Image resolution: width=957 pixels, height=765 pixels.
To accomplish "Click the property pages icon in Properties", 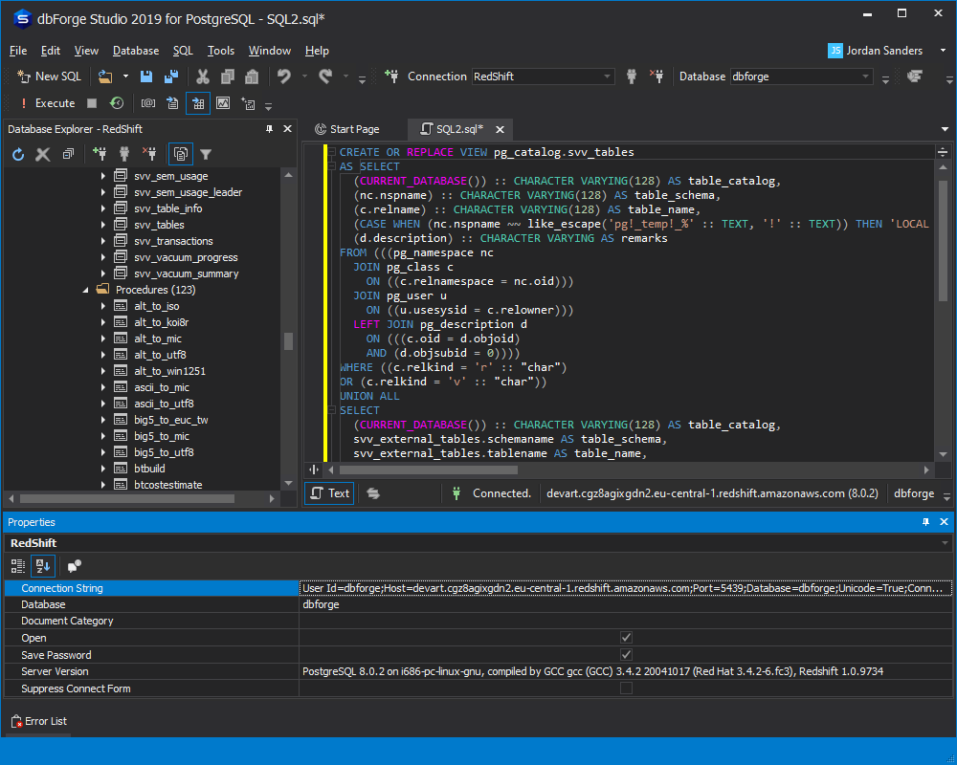I will pyautogui.click(x=74, y=566).
